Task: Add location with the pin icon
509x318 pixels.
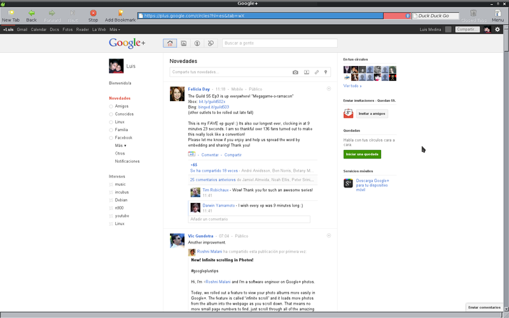Action: [x=326, y=72]
